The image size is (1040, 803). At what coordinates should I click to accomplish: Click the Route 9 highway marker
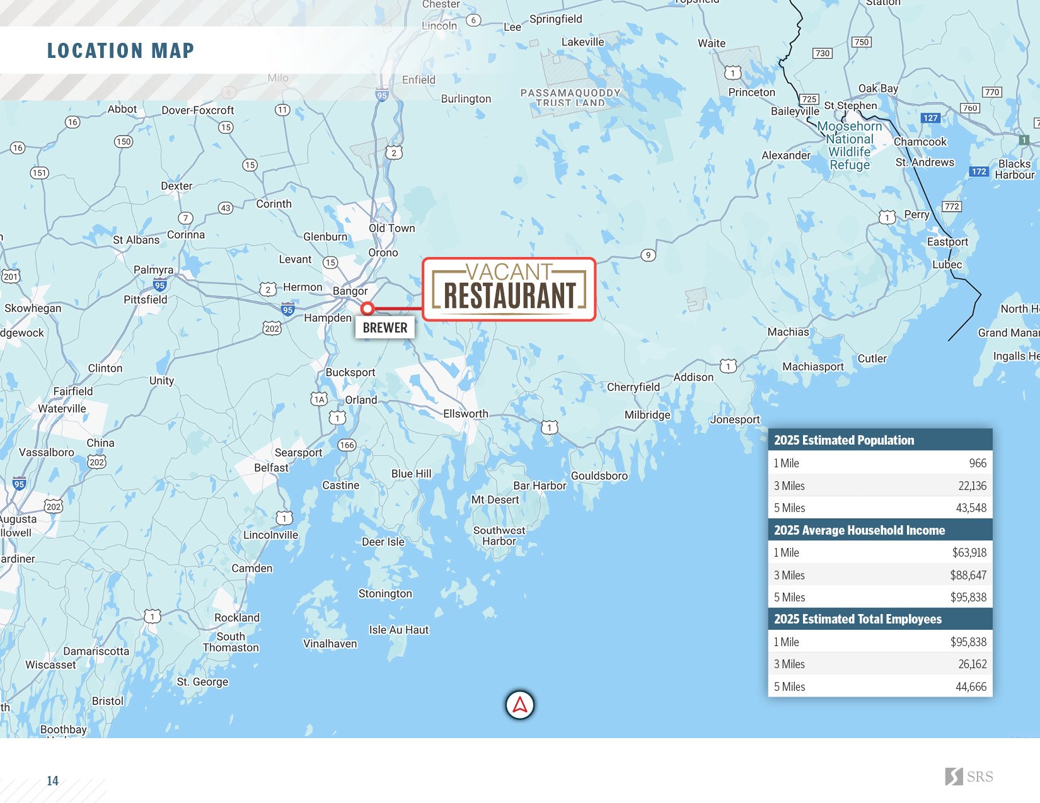pos(648,255)
